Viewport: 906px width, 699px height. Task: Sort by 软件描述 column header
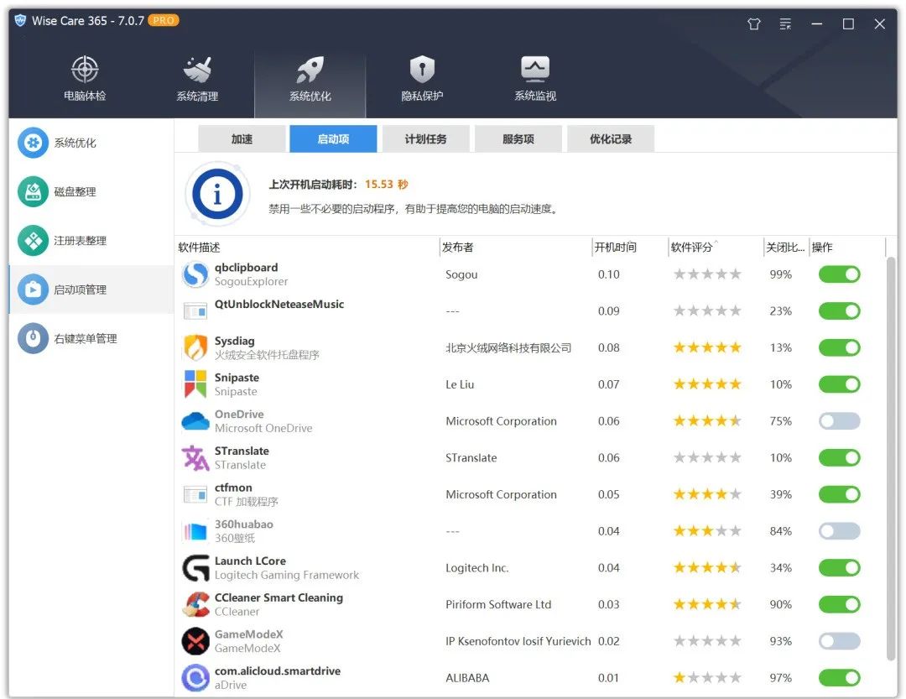(307, 248)
